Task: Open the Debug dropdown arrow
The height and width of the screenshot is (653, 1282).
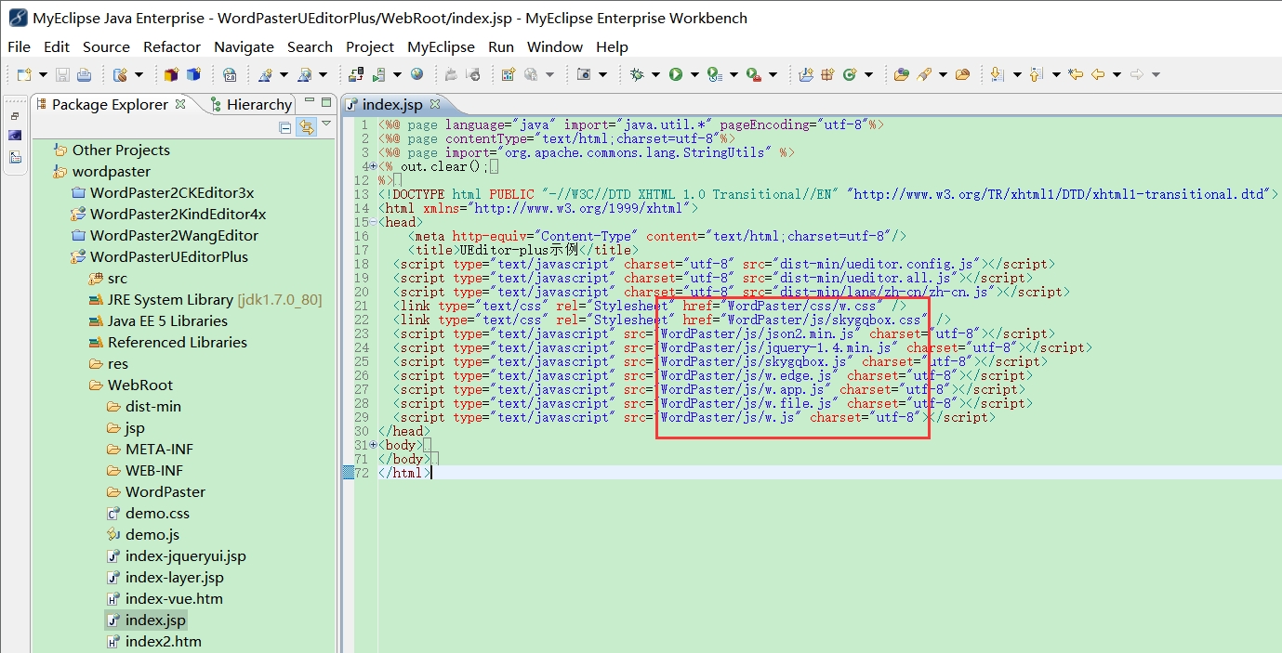Action: coord(655,74)
